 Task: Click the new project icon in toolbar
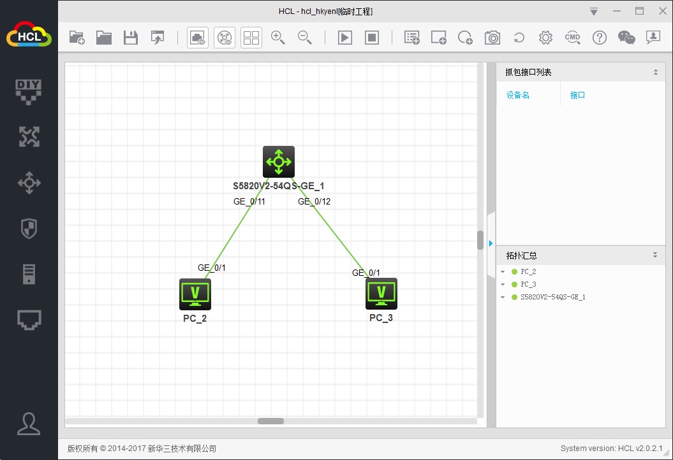pyautogui.click(x=77, y=38)
